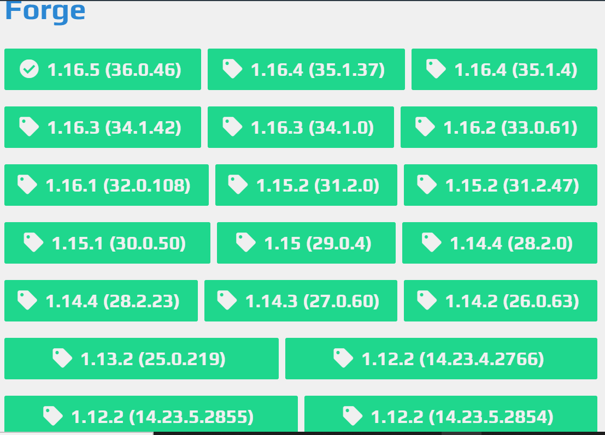Select Forge 1.14.4 (28.2.0)
This screenshot has height=435, width=605.
coord(500,243)
